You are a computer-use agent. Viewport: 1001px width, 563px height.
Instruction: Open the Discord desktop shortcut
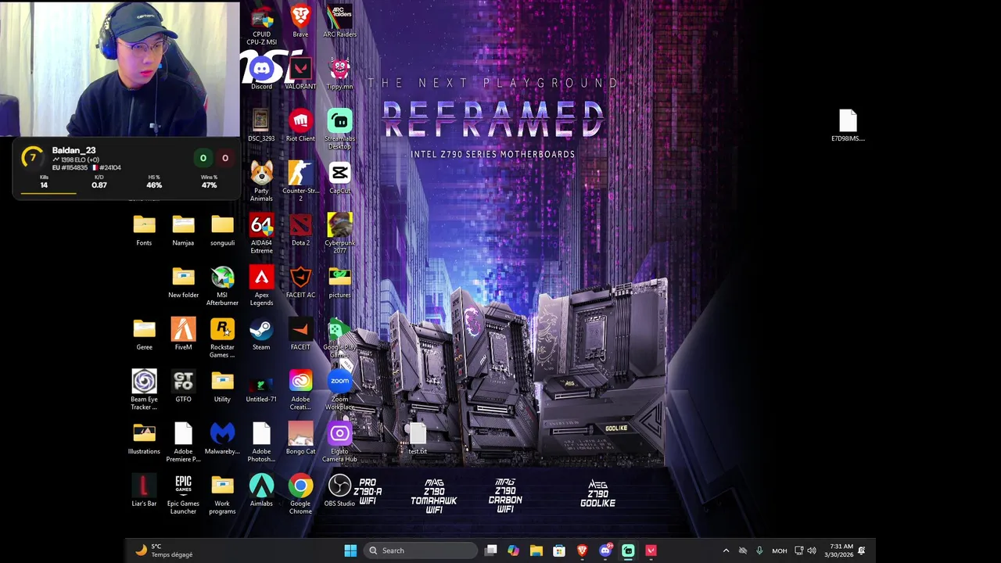pos(261,74)
